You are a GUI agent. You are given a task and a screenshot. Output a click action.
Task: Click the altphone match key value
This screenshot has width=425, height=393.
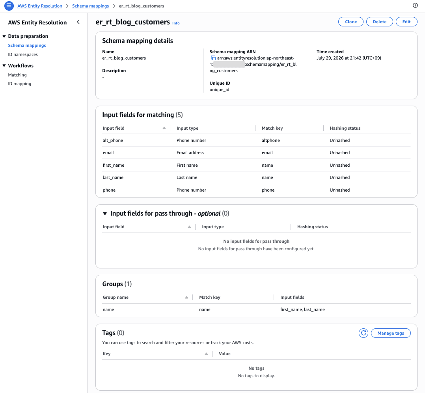click(270, 140)
